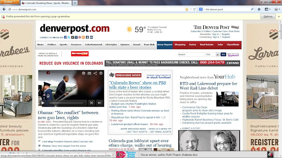Click Options on the pop-up blocker bar
282x158 pixels.
268,17
